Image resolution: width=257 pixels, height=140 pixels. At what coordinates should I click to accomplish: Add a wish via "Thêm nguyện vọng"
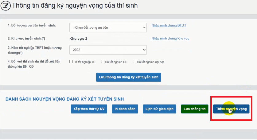[x=231, y=109]
